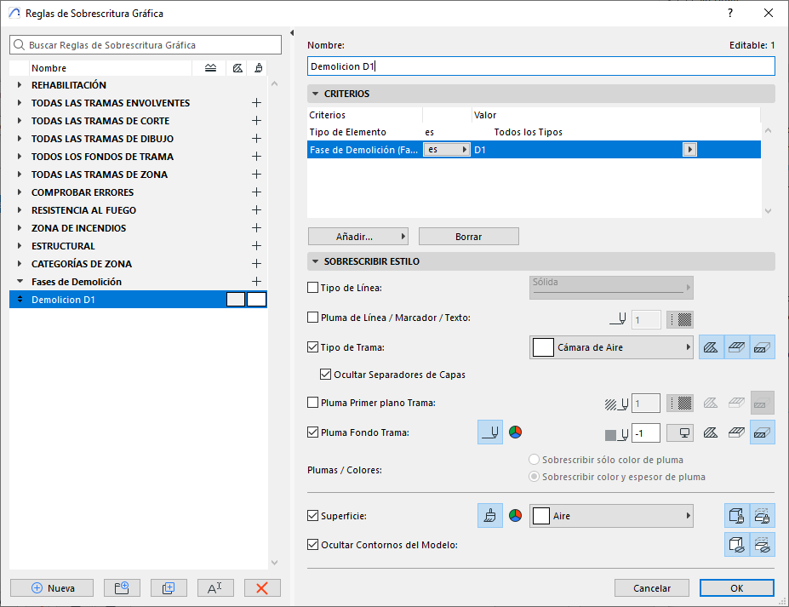Click the duplicate rule icon button
789x607 pixels.
click(168, 587)
